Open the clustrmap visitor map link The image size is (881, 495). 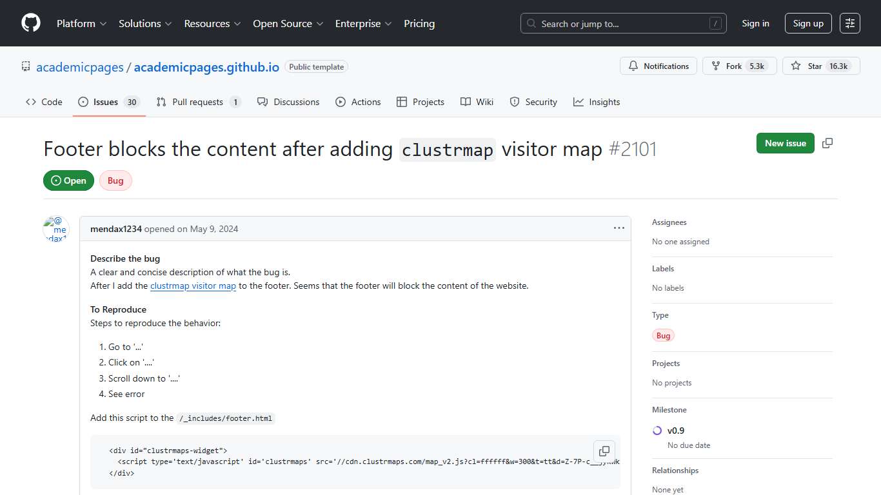(193, 286)
